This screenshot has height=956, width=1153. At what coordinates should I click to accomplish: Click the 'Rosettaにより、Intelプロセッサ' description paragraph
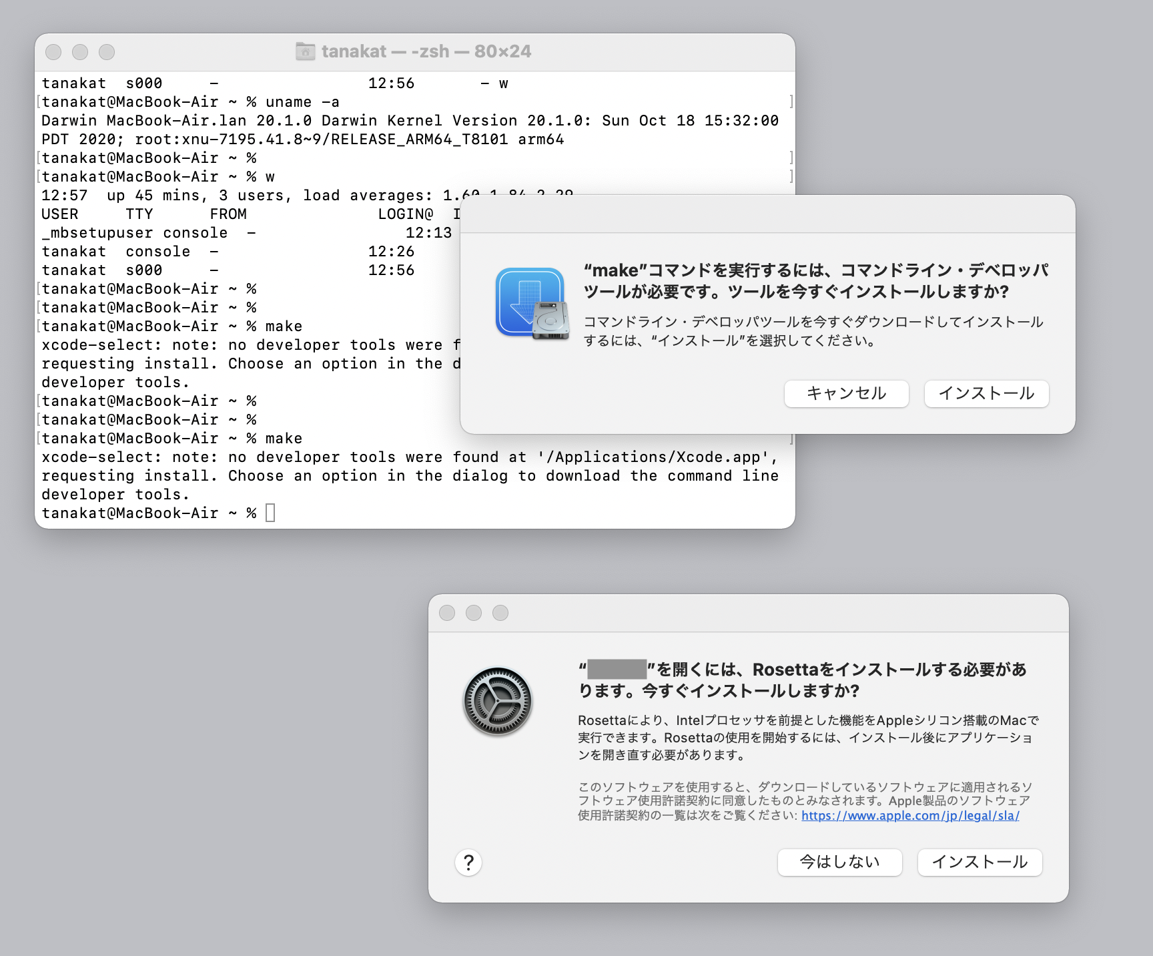pyautogui.click(x=809, y=738)
